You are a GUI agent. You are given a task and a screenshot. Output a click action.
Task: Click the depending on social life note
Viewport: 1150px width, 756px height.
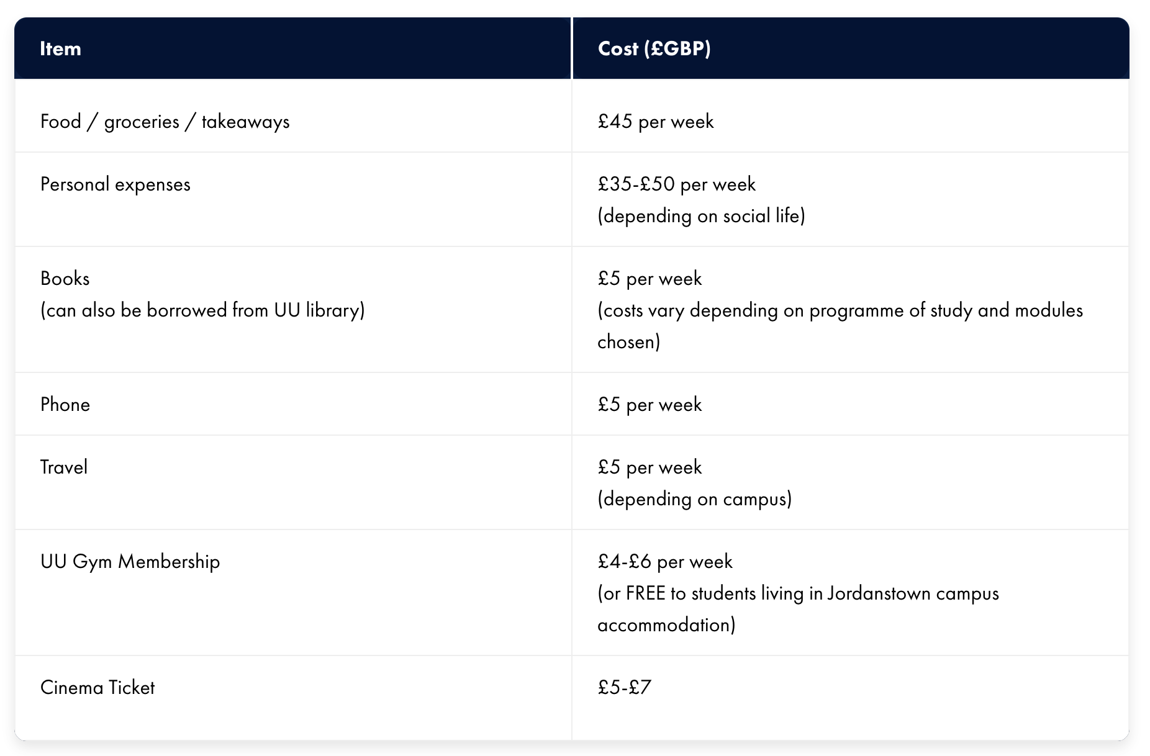point(701,216)
